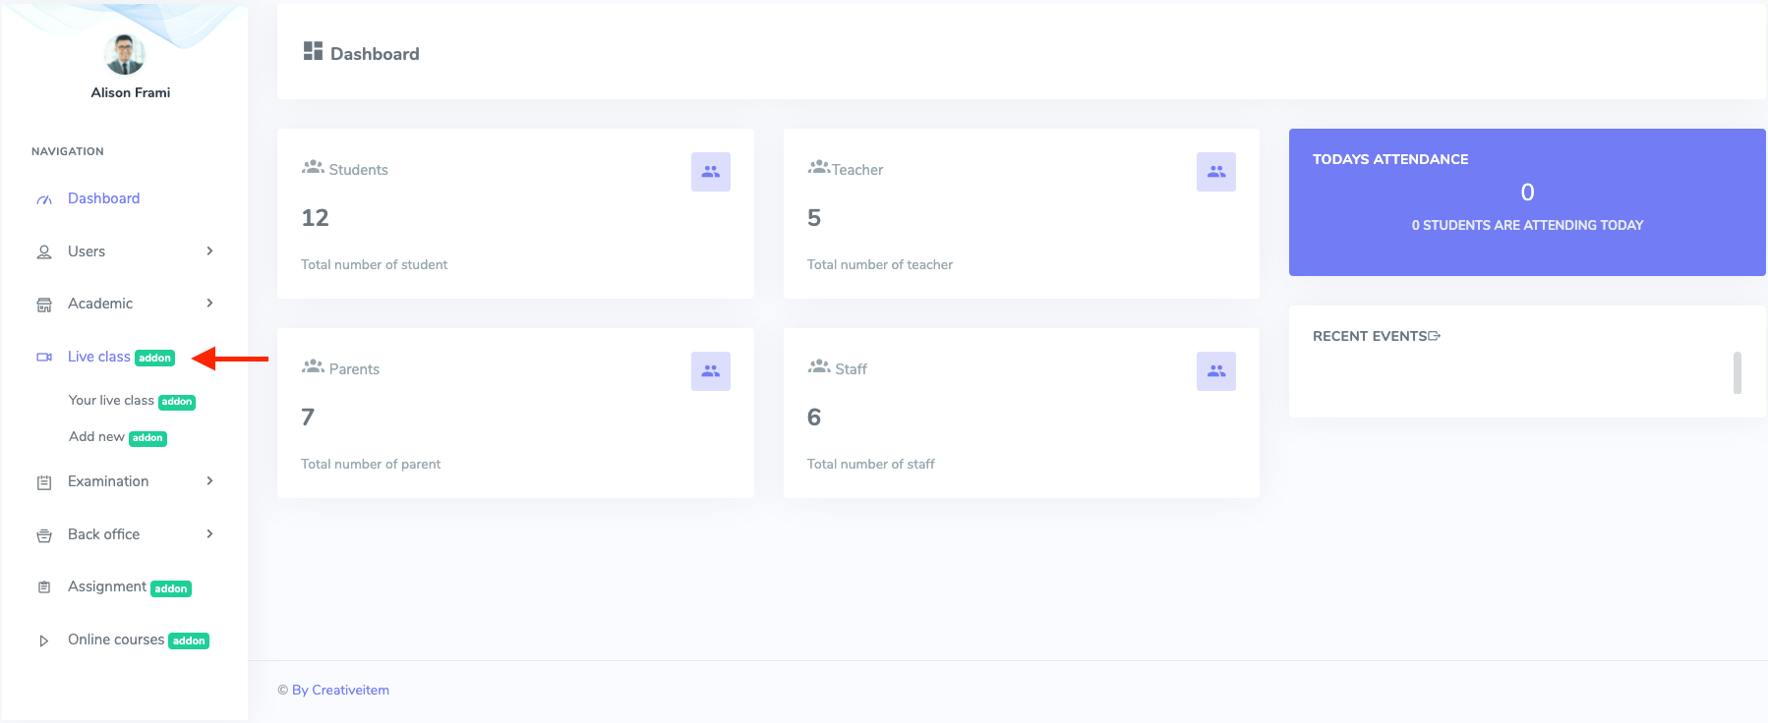This screenshot has height=723, width=1768.
Task: Click the people icon on the Teacher card
Action: [x=1215, y=171]
